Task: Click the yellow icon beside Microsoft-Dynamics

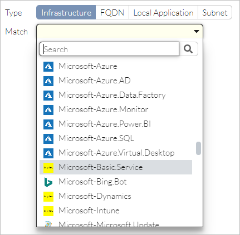Action: click(x=48, y=197)
